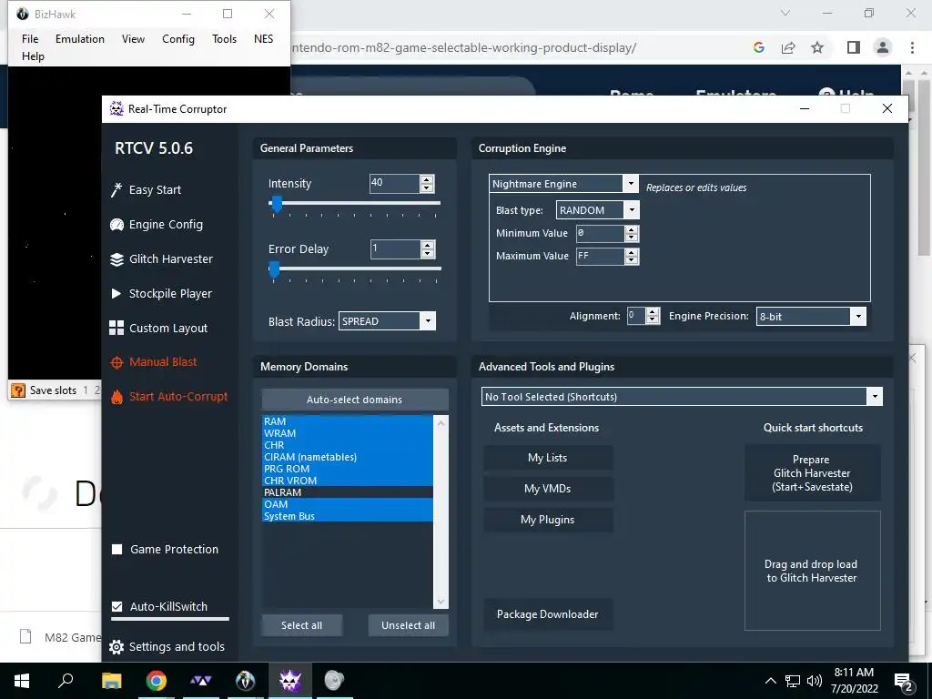Open Custom Layout grid icon
932x699 pixels.
(x=116, y=328)
